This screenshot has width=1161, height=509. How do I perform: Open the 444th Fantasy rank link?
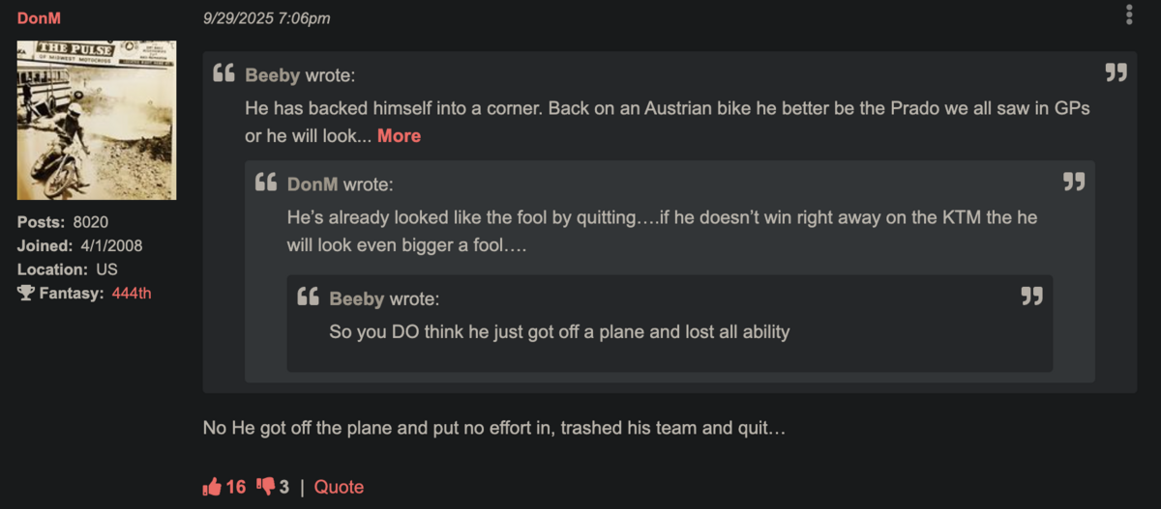click(x=132, y=294)
